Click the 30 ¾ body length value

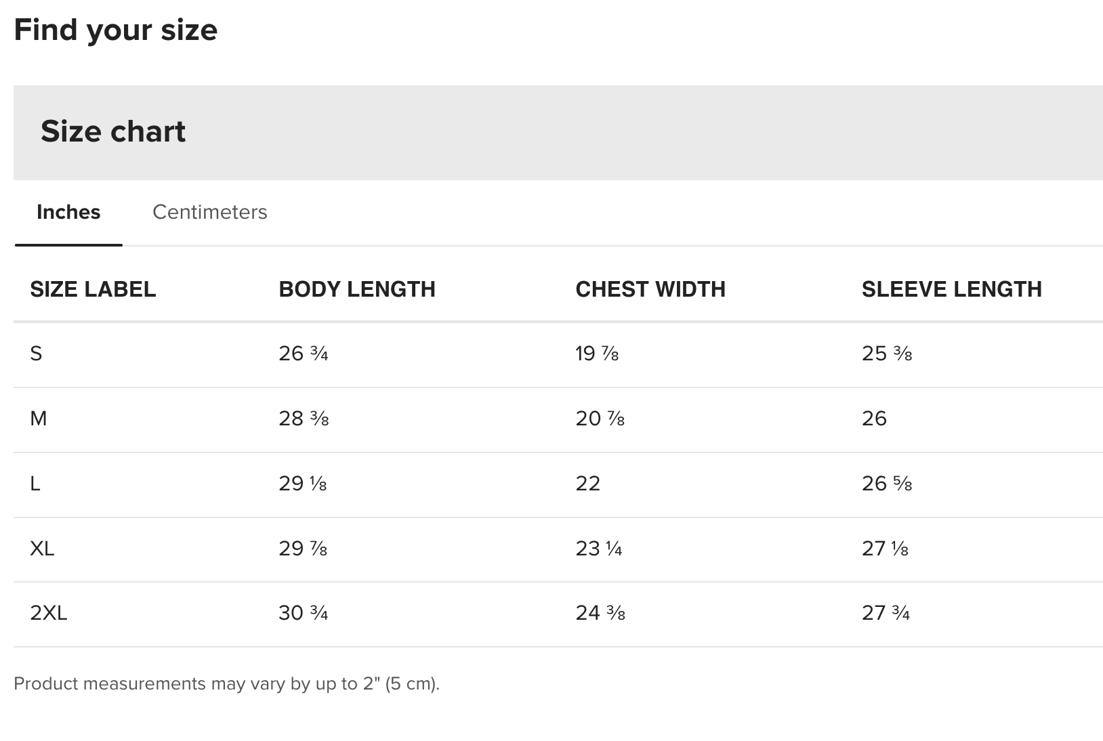click(x=304, y=613)
